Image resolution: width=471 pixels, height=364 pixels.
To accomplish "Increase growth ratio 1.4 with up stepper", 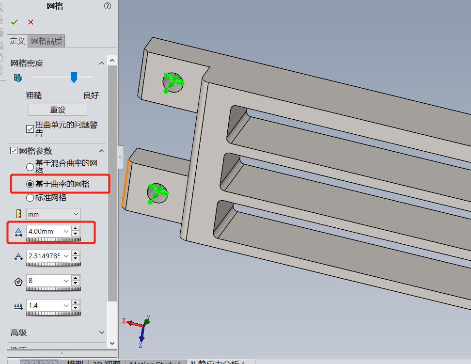I will click(76, 303).
